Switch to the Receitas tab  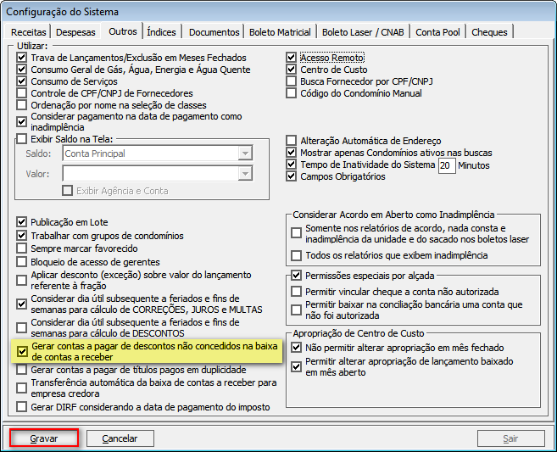[29, 32]
